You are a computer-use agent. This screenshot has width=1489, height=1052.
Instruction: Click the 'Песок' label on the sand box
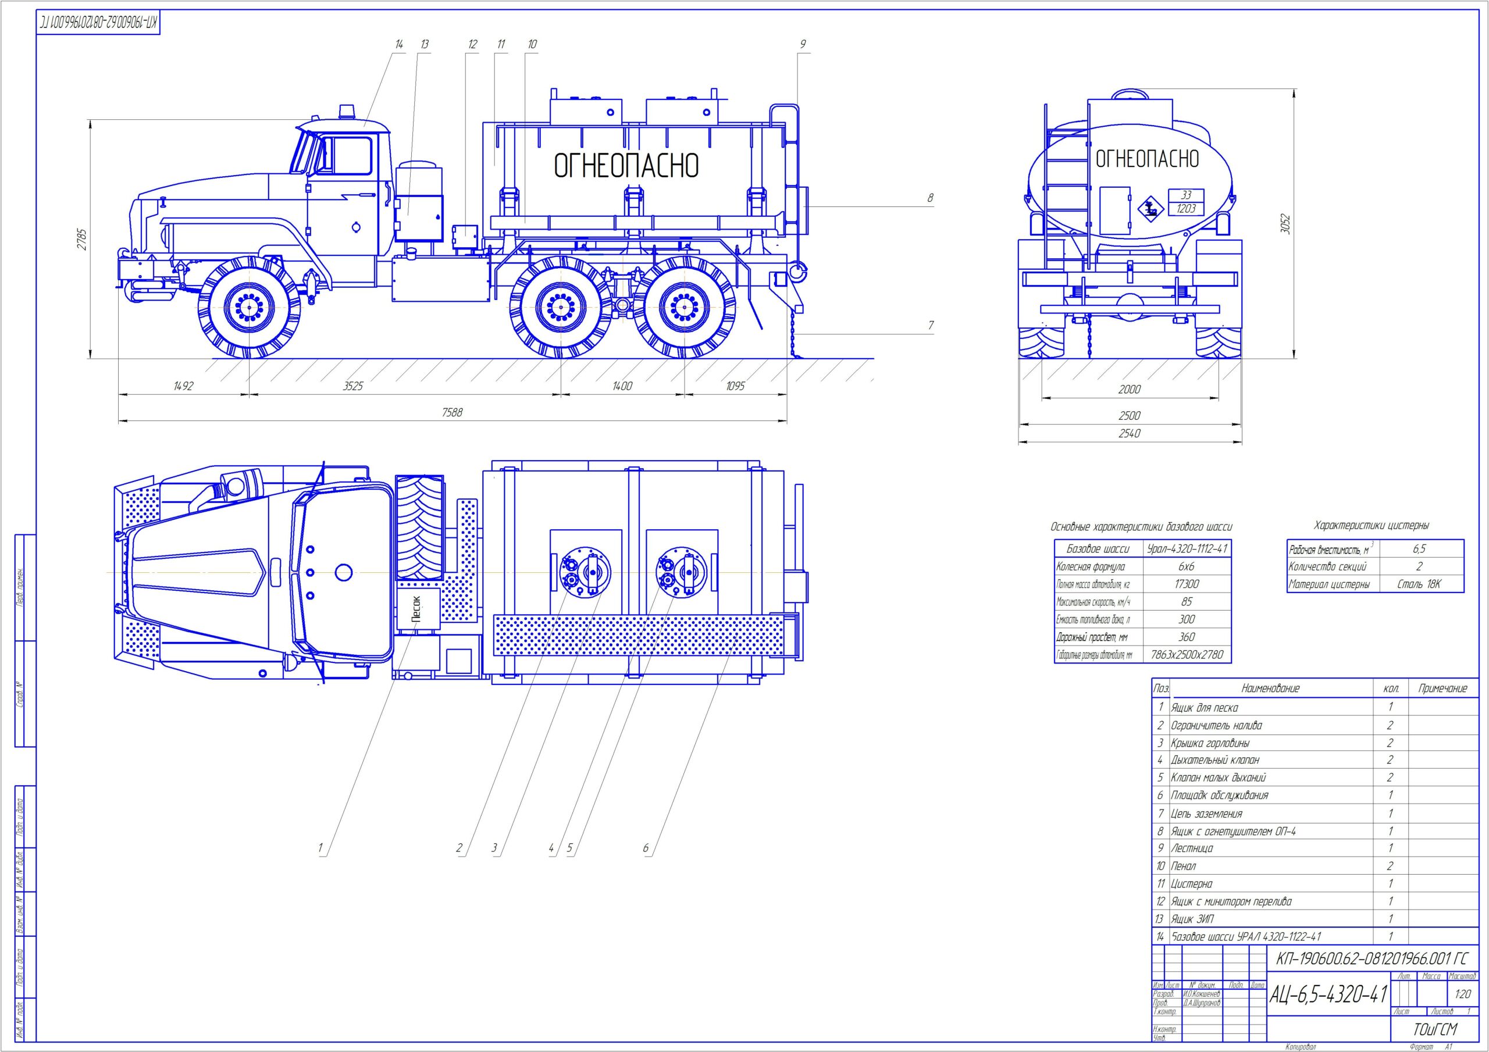(x=417, y=609)
